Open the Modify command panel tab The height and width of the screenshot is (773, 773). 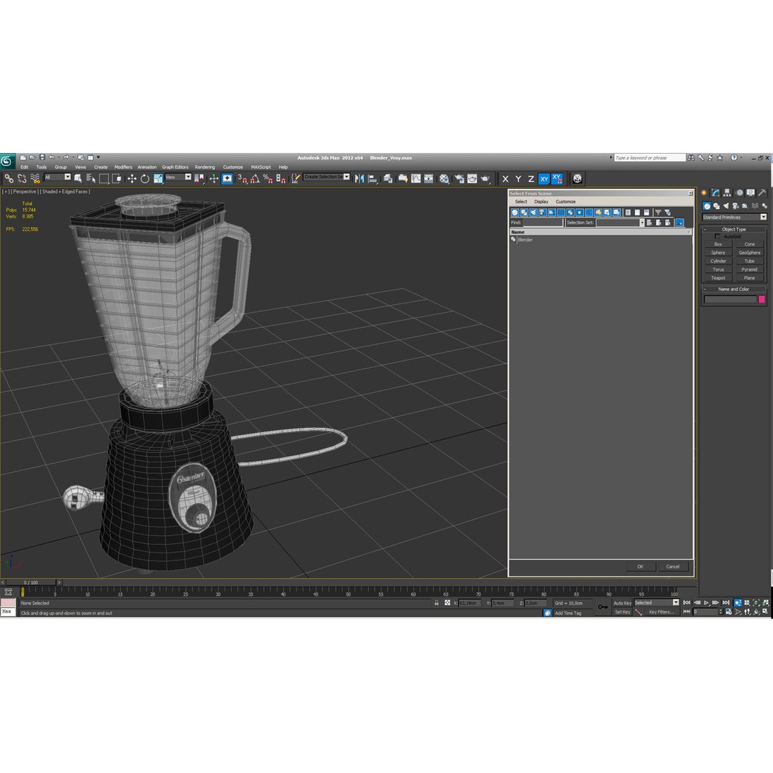[x=715, y=193]
